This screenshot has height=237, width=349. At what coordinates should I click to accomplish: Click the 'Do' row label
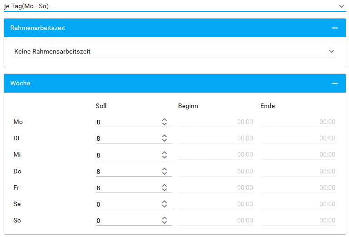(x=17, y=171)
